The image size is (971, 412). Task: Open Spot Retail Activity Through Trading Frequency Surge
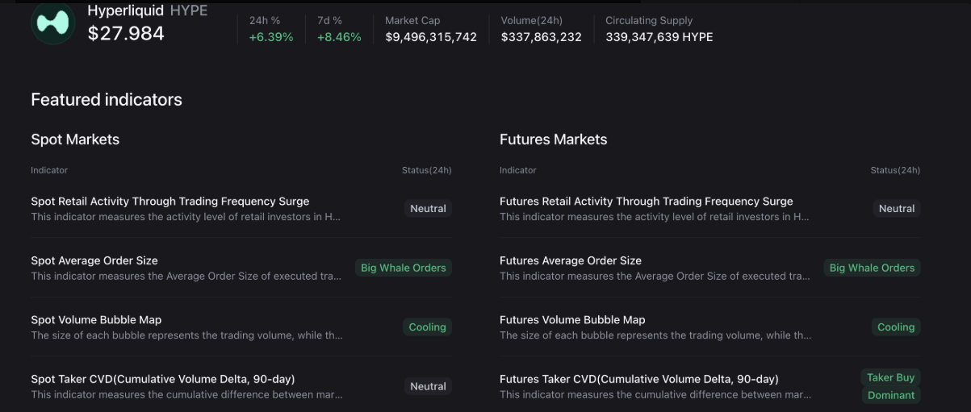point(170,202)
